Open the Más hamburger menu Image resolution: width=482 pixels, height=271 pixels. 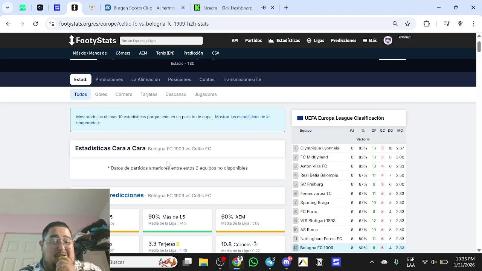(x=370, y=40)
